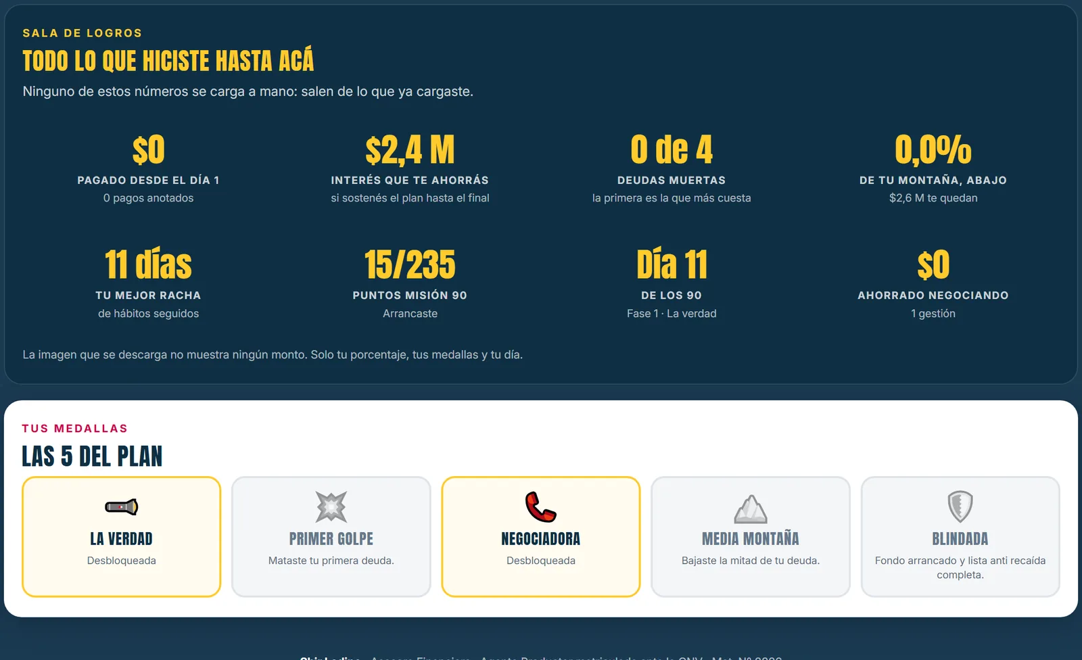Click the PAGADO DESDE EL DÍA 1 label

point(148,181)
